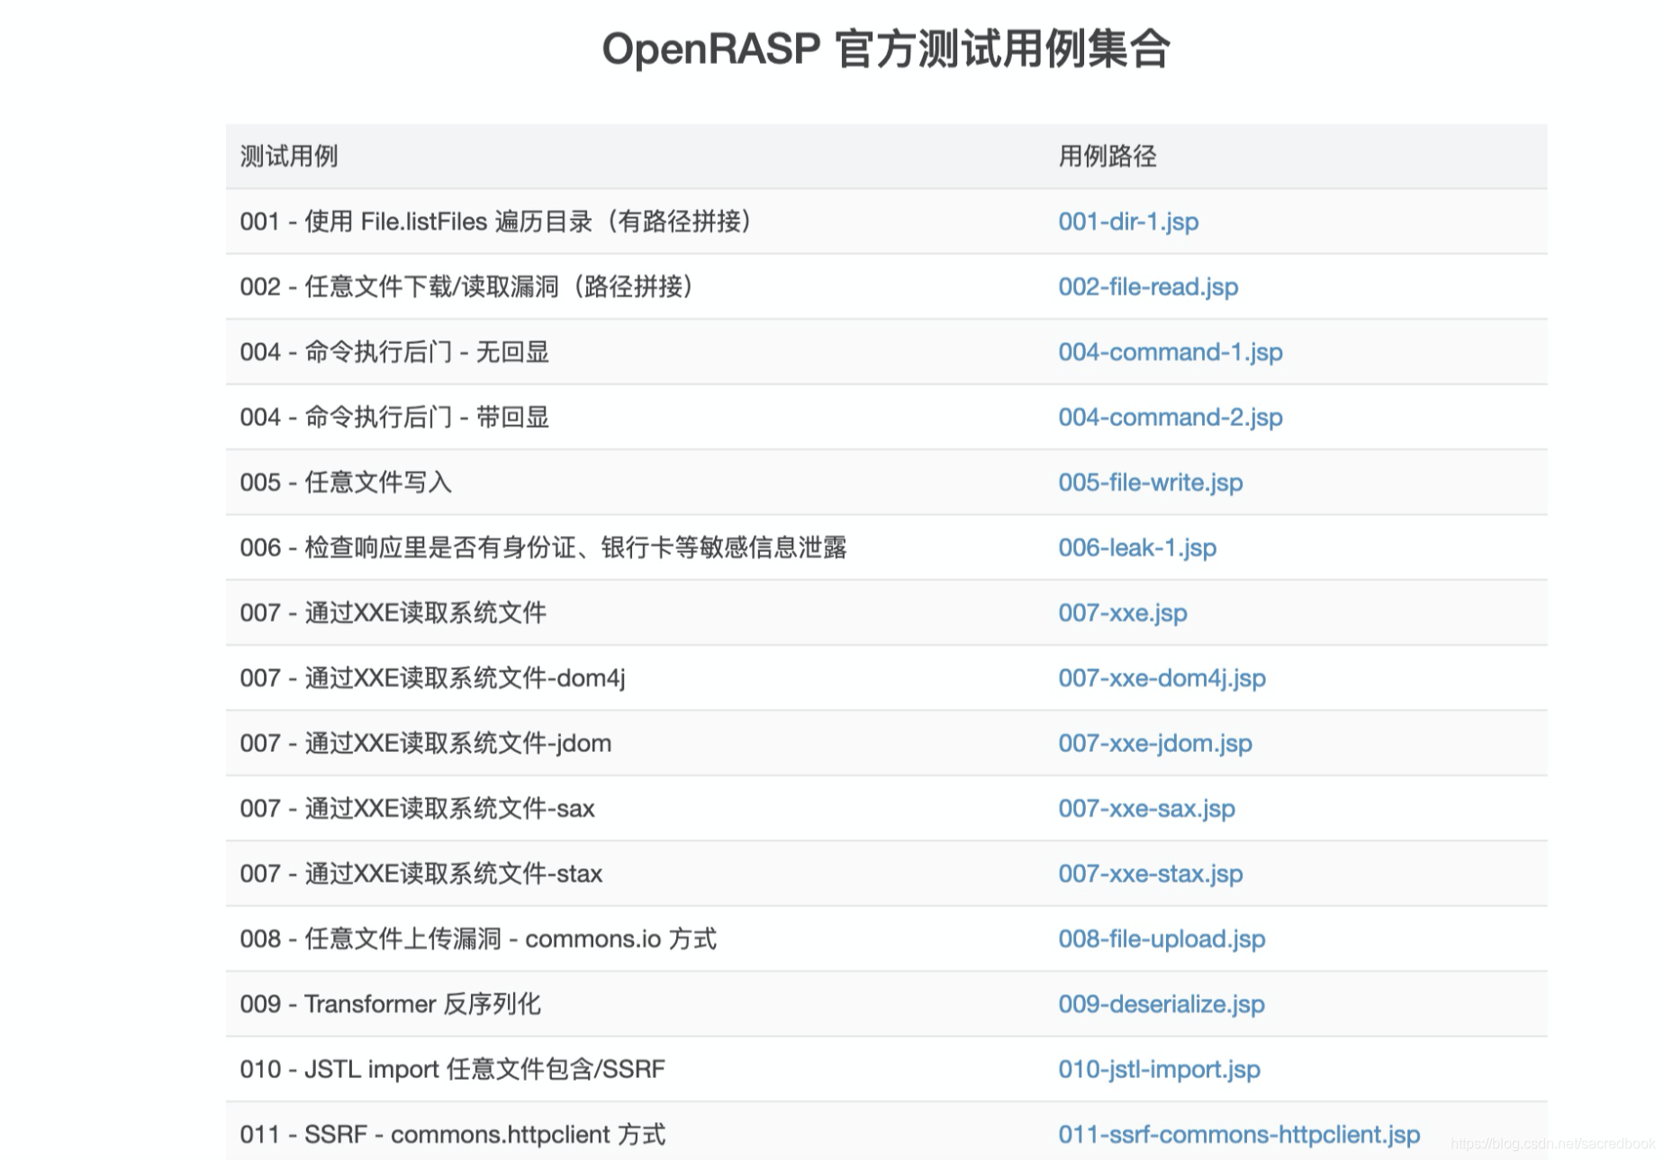Open the 010-jstl-import.jsp link
Screen dimensions: 1664x1160
1159,1070
